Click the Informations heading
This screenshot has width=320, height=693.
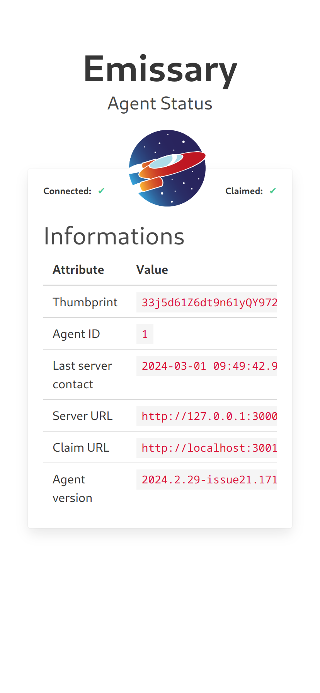[114, 236]
